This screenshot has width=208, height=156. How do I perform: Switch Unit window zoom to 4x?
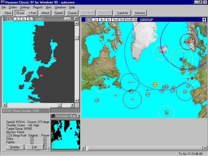click(x=23, y=19)
